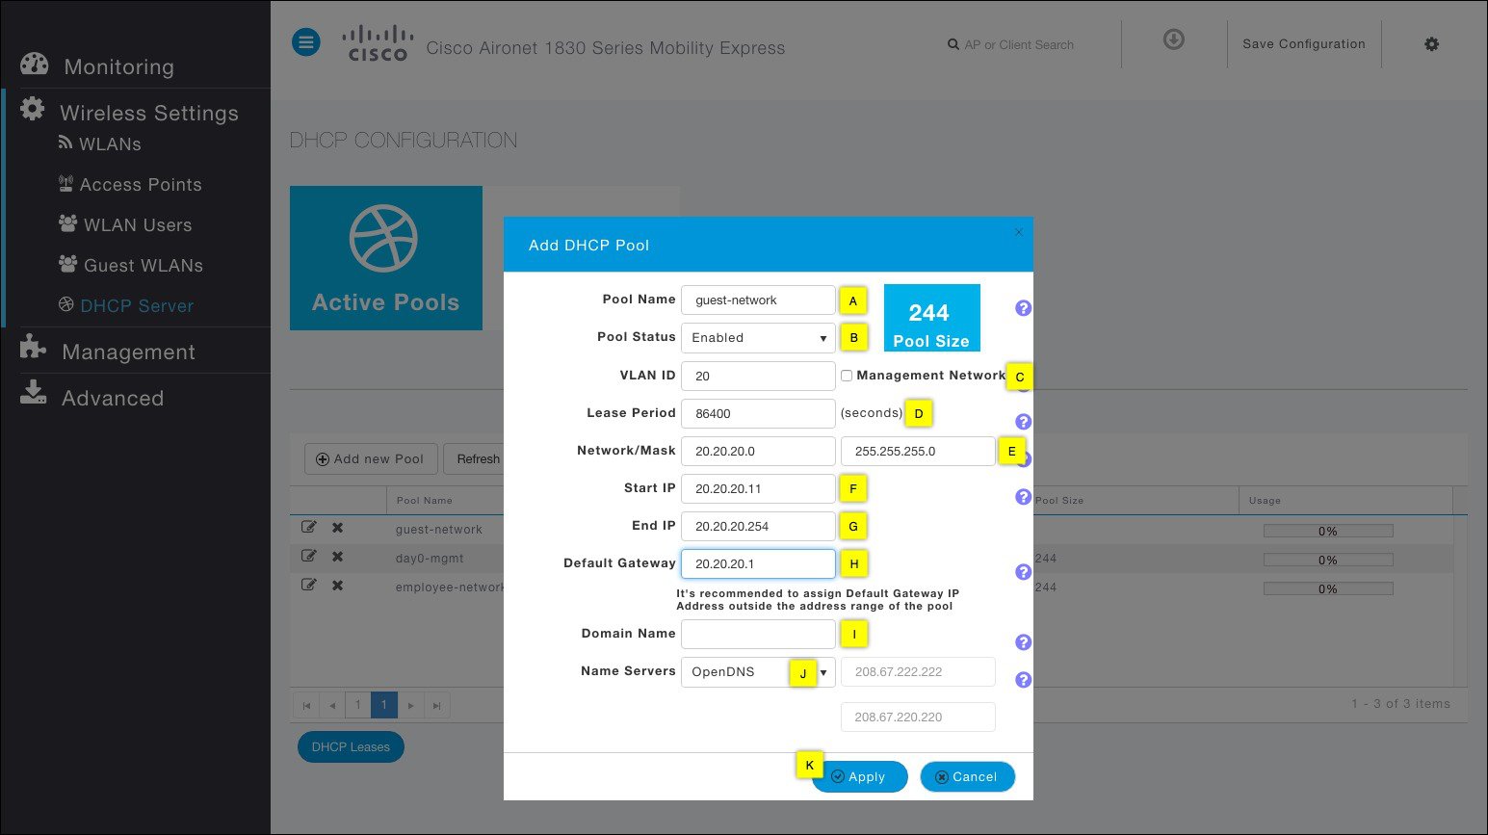Click the Apply button
1488x835 pixels.
859,776
